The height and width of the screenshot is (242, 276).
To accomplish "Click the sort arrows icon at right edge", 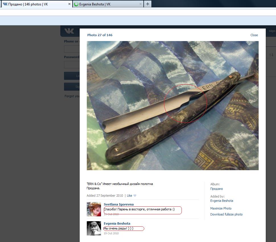I will [x=271, y=55].
